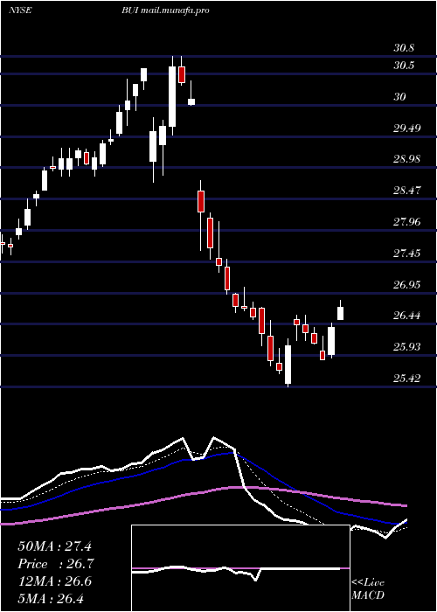
Task: Click the 12MA : 26.6 value
Action: coord(54,581)
